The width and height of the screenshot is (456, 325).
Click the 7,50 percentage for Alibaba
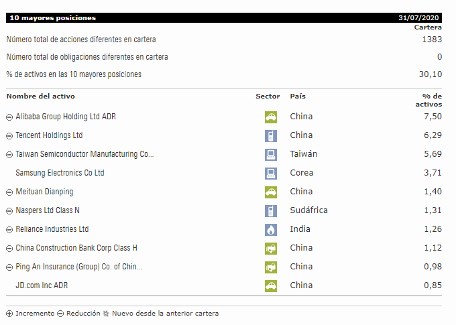coord(433,117)
